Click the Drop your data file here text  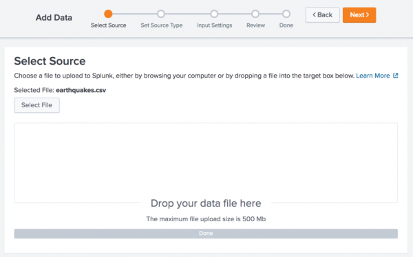point(206,203)
